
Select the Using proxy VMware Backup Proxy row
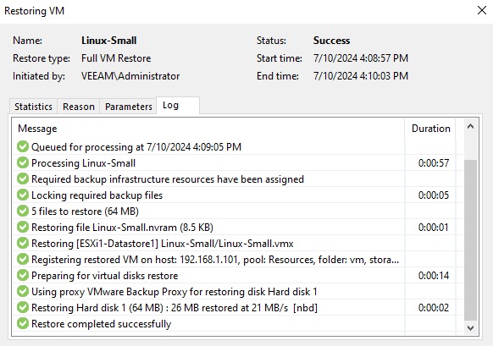point(235,291)
